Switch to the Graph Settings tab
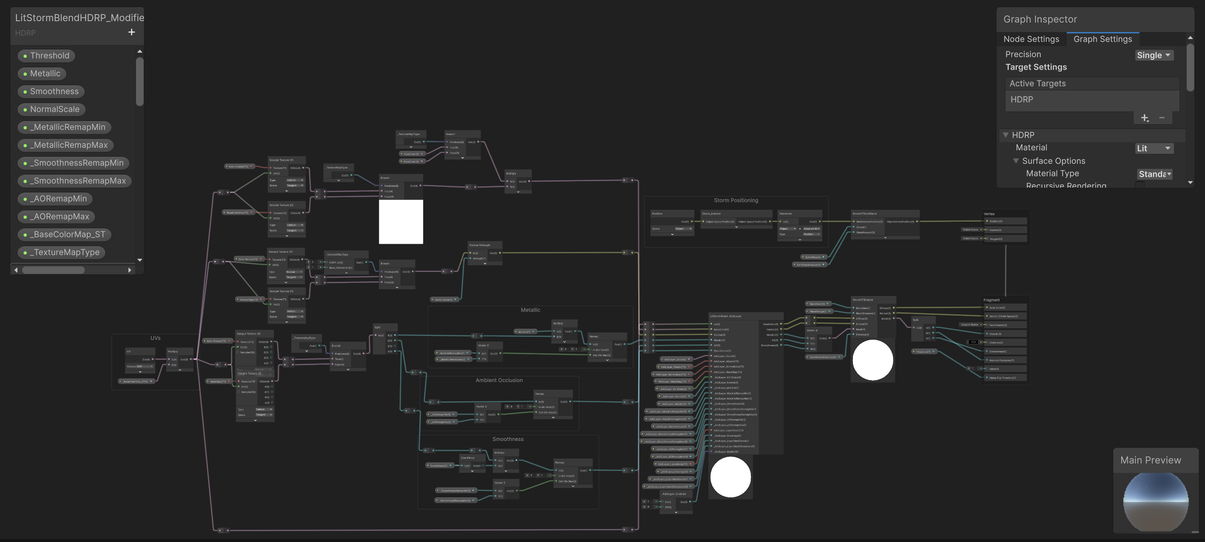Screen dimensions: 1205x542 [x=1102, y=39]
